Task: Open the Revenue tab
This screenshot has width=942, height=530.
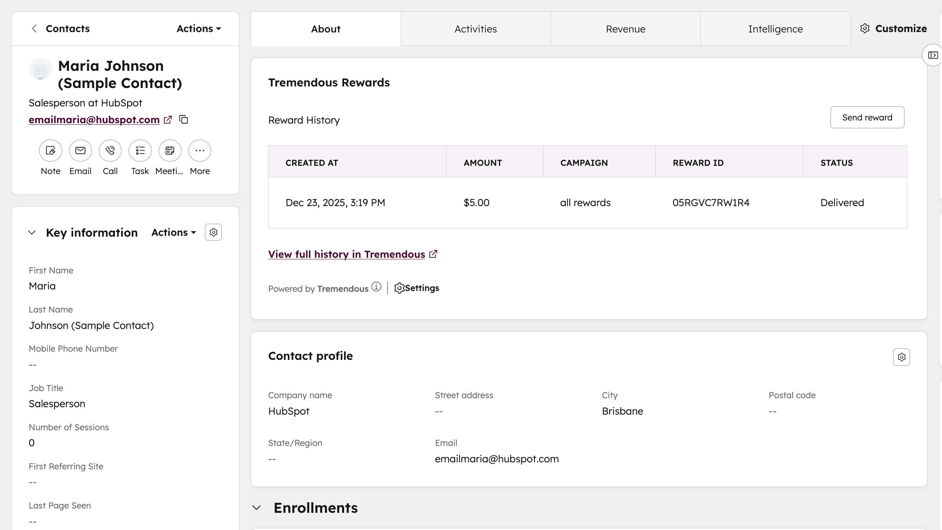Action: (x=625, y=29)
